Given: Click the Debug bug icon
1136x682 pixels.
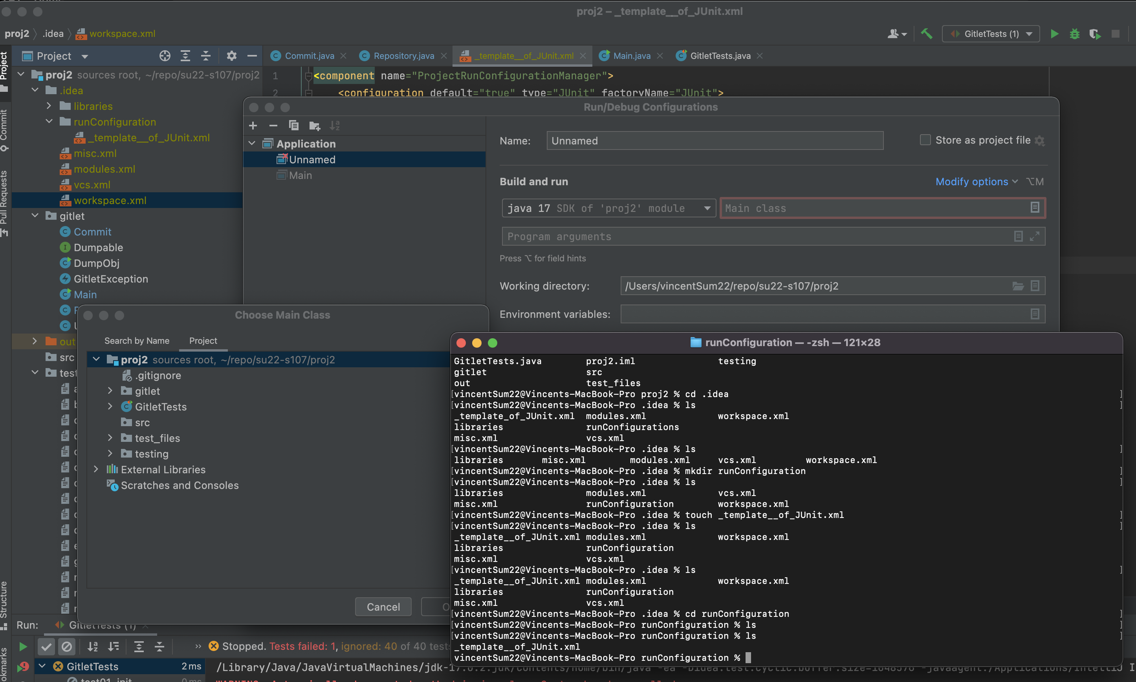Looking at the screenshot, I should coord(1074,34).
